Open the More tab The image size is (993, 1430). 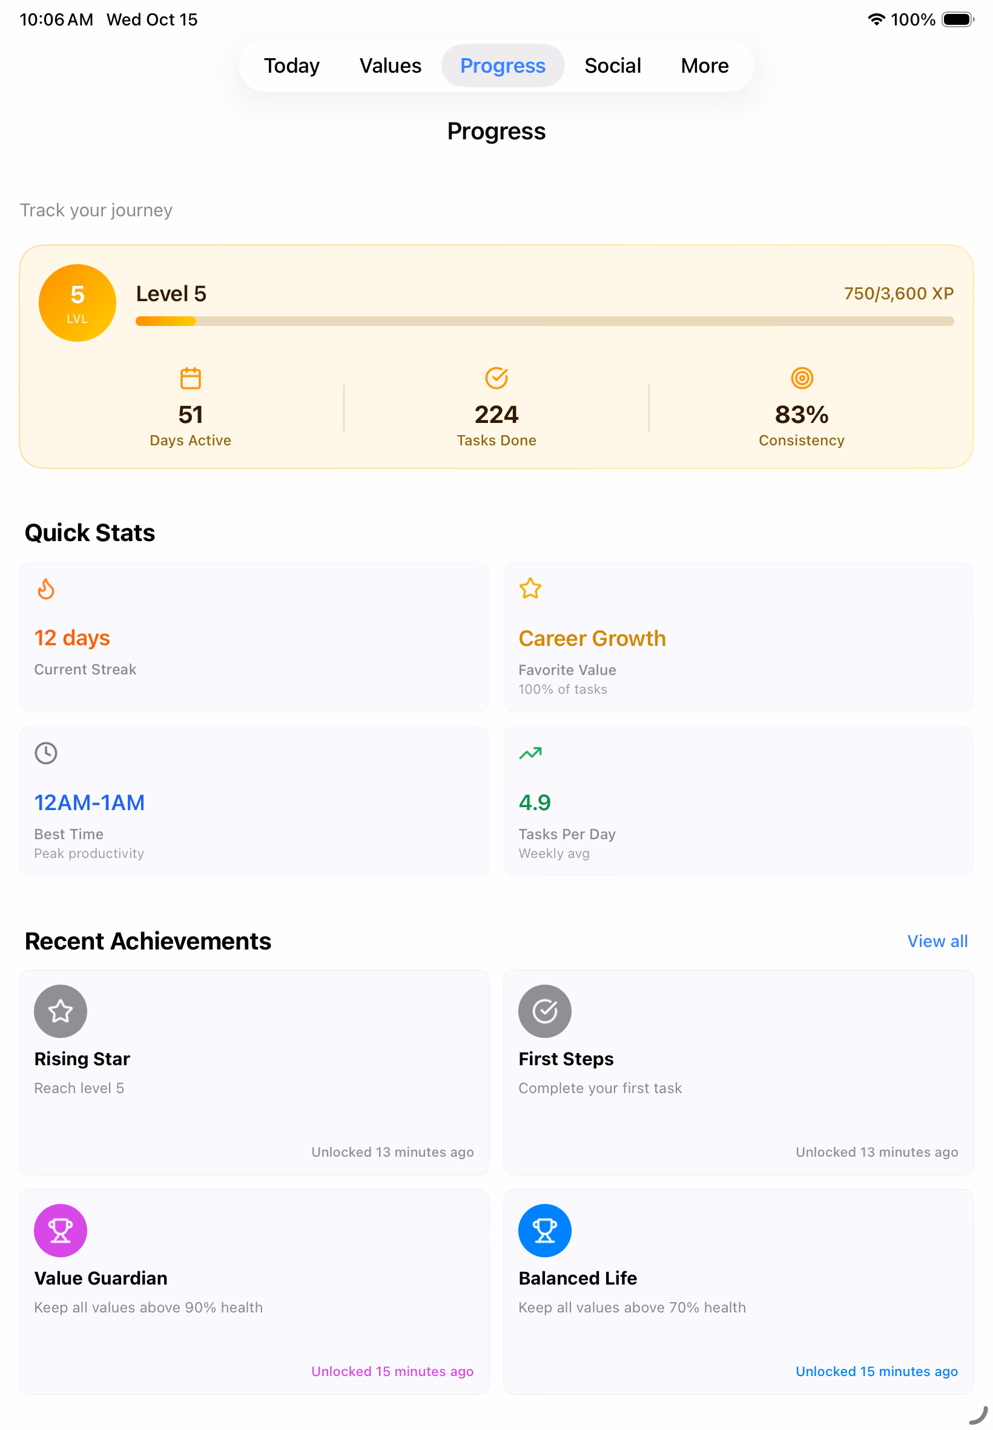coord(704,65)
